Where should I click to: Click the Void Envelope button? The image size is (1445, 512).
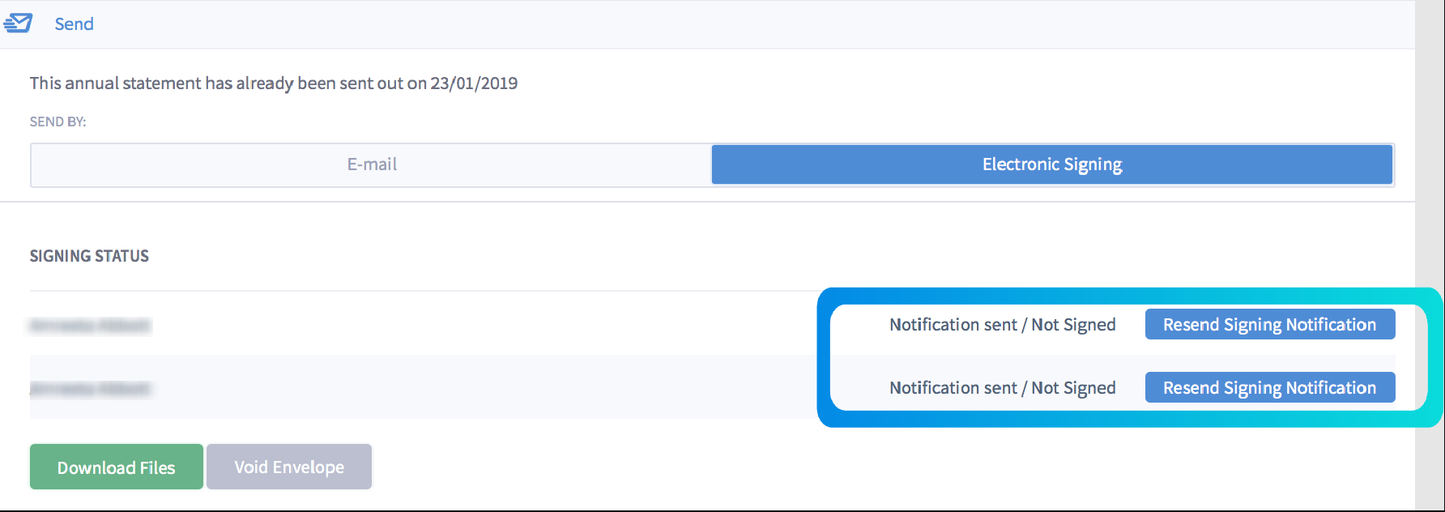(289, 467)
